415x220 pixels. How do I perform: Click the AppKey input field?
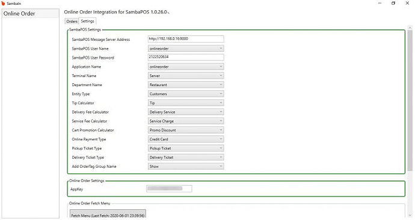click(x=169, y=189)
